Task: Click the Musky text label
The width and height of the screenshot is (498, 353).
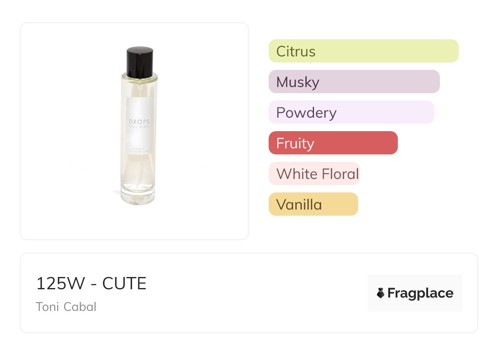Action: [298, 82]
